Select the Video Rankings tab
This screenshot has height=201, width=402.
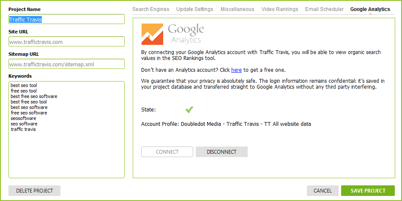pos(280,9)
